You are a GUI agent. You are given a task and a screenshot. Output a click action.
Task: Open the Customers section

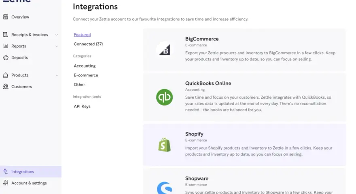(21, 86)
